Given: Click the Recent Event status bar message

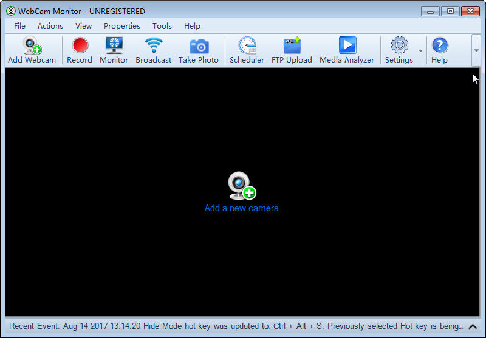Looking at the screenshot, I should tap(236, 326).
